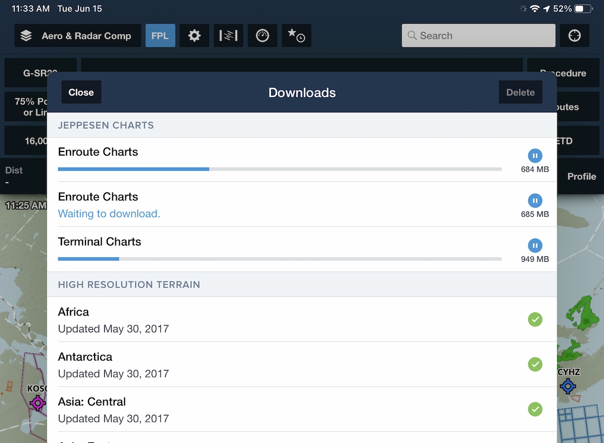The width and height of the screenshot is (604, 443).
Task: Tap the magenta KOS airport marker on map
Action: pyautogui.click(x=37, y=403)
